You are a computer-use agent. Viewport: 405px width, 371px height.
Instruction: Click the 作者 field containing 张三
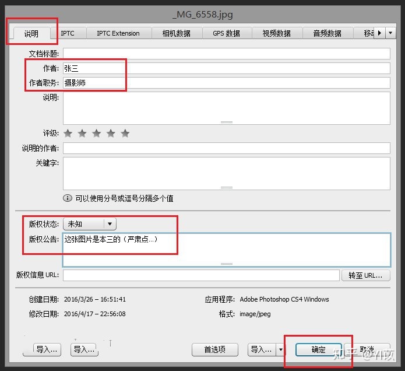tap(227, 68)
